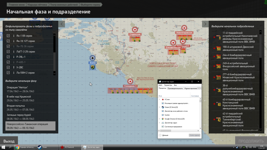The height and width of the screenshot is (150, 267).
Task: Open the Параметры menu in Task Manager
Action: pyautogui.click(x=168, y=85)
